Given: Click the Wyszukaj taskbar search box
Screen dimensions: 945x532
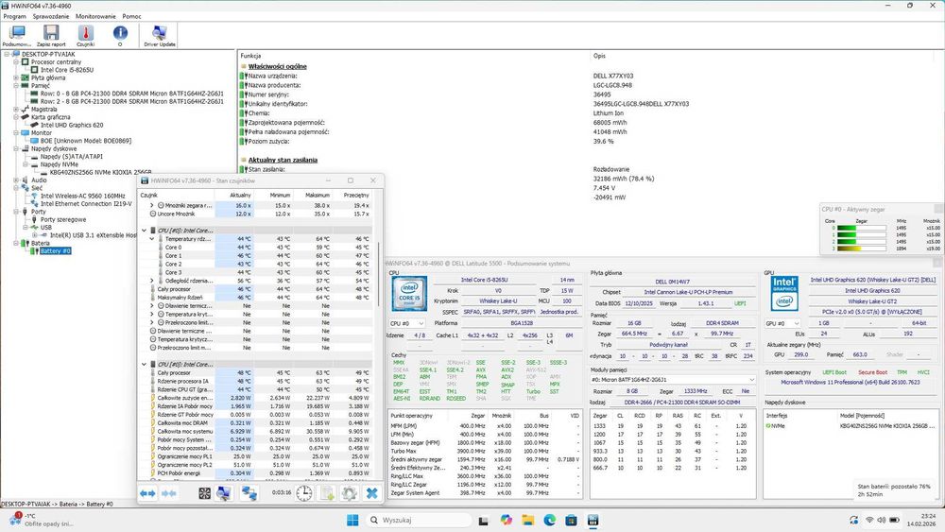Looking at the screenshot, I should tap(419, 520).
